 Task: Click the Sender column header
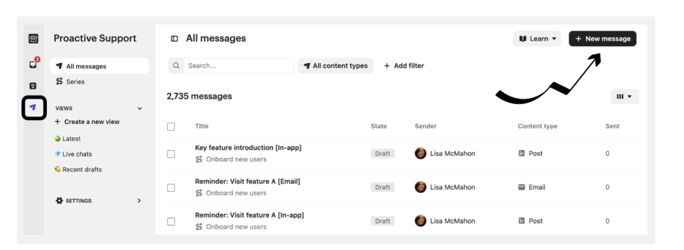coord(425,126)
